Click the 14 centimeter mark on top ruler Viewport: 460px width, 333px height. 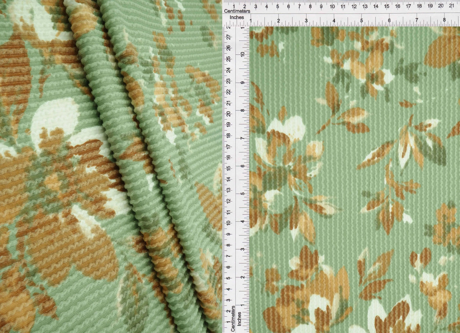click(375, 6)
